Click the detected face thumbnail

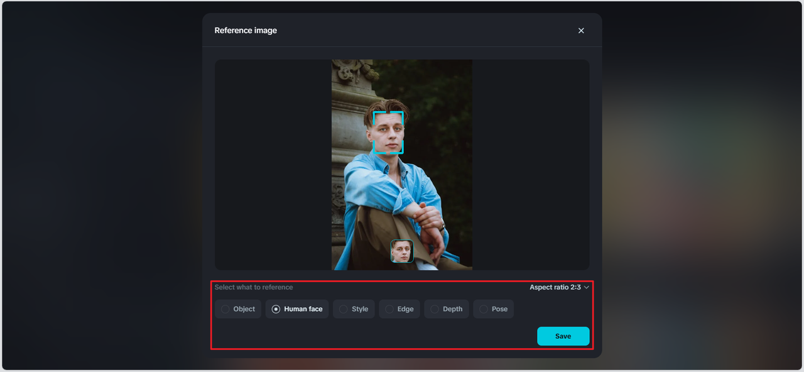[402, 251]
